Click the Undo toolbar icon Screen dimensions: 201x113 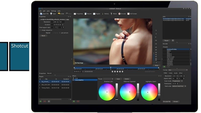(x=61, y=14)
